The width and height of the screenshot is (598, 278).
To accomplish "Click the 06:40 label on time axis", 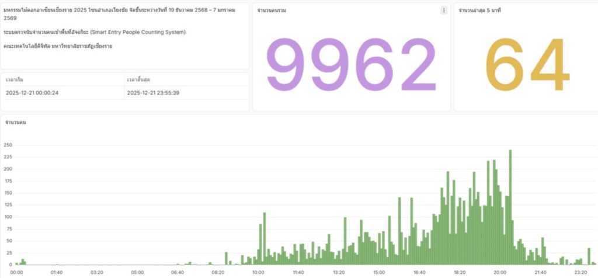I will [178, 272].
